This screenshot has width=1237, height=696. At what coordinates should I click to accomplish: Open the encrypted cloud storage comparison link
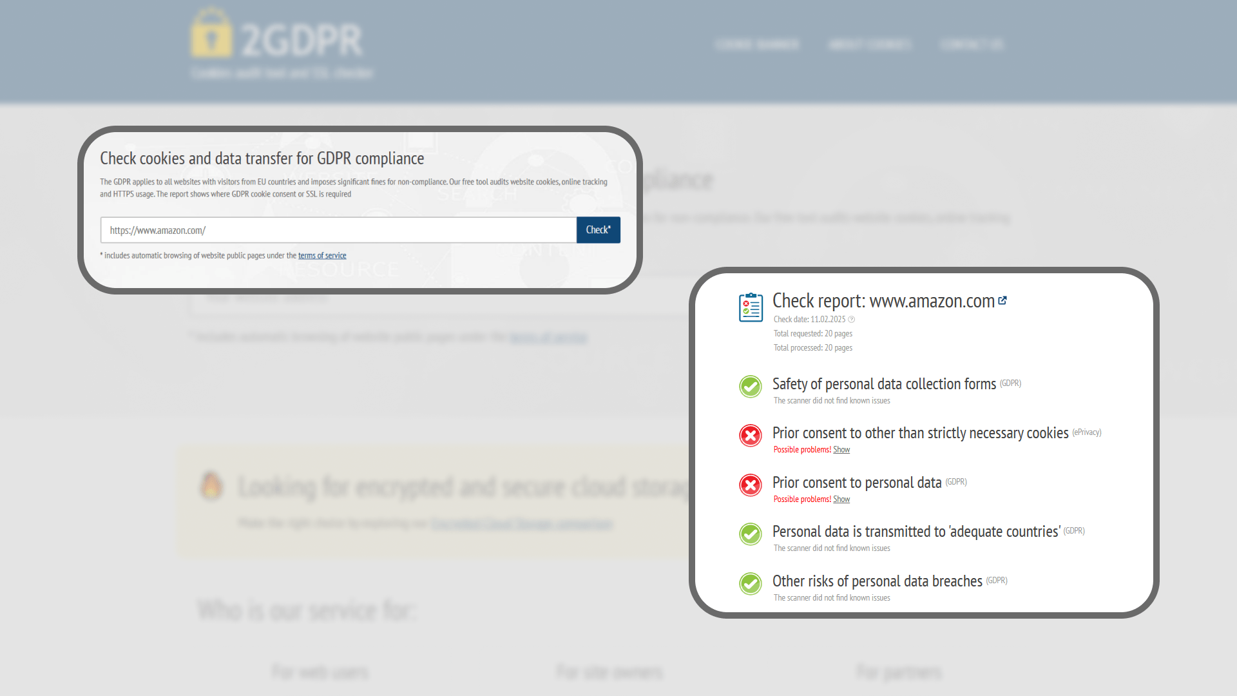pyautogui.click(x=522, y=523)
